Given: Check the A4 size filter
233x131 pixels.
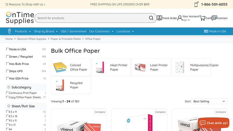Looking at the screenshot, I should (x=7, y=129).
